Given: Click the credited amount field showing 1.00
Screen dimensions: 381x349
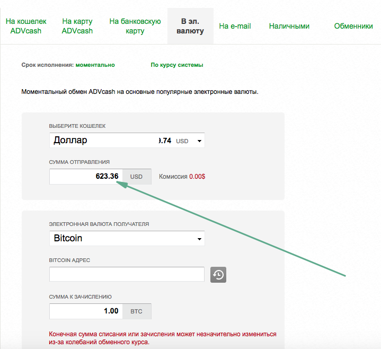Looking at the screenshot, I should [x=86, y=311].
